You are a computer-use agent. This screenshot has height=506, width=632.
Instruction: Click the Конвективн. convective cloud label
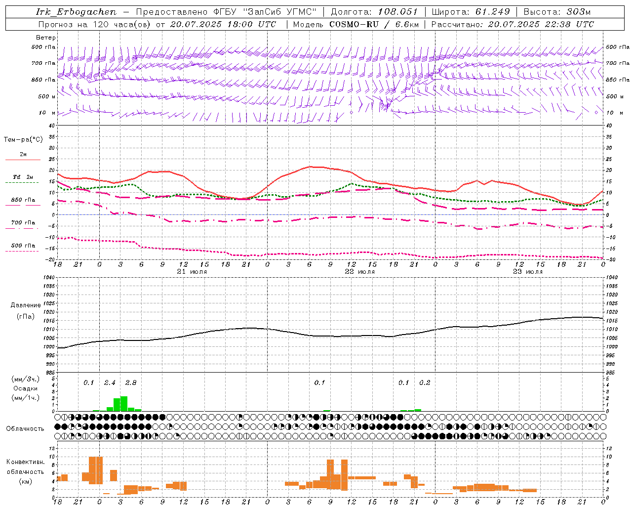point(25,462)
